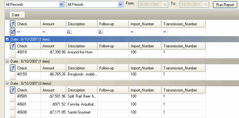
Task: Open Follow-up filter operator icon
Action: pos(101,32)
